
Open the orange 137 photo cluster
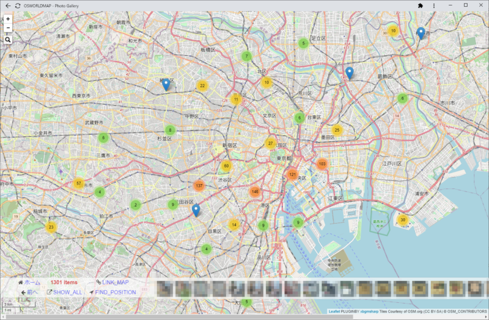199,186
